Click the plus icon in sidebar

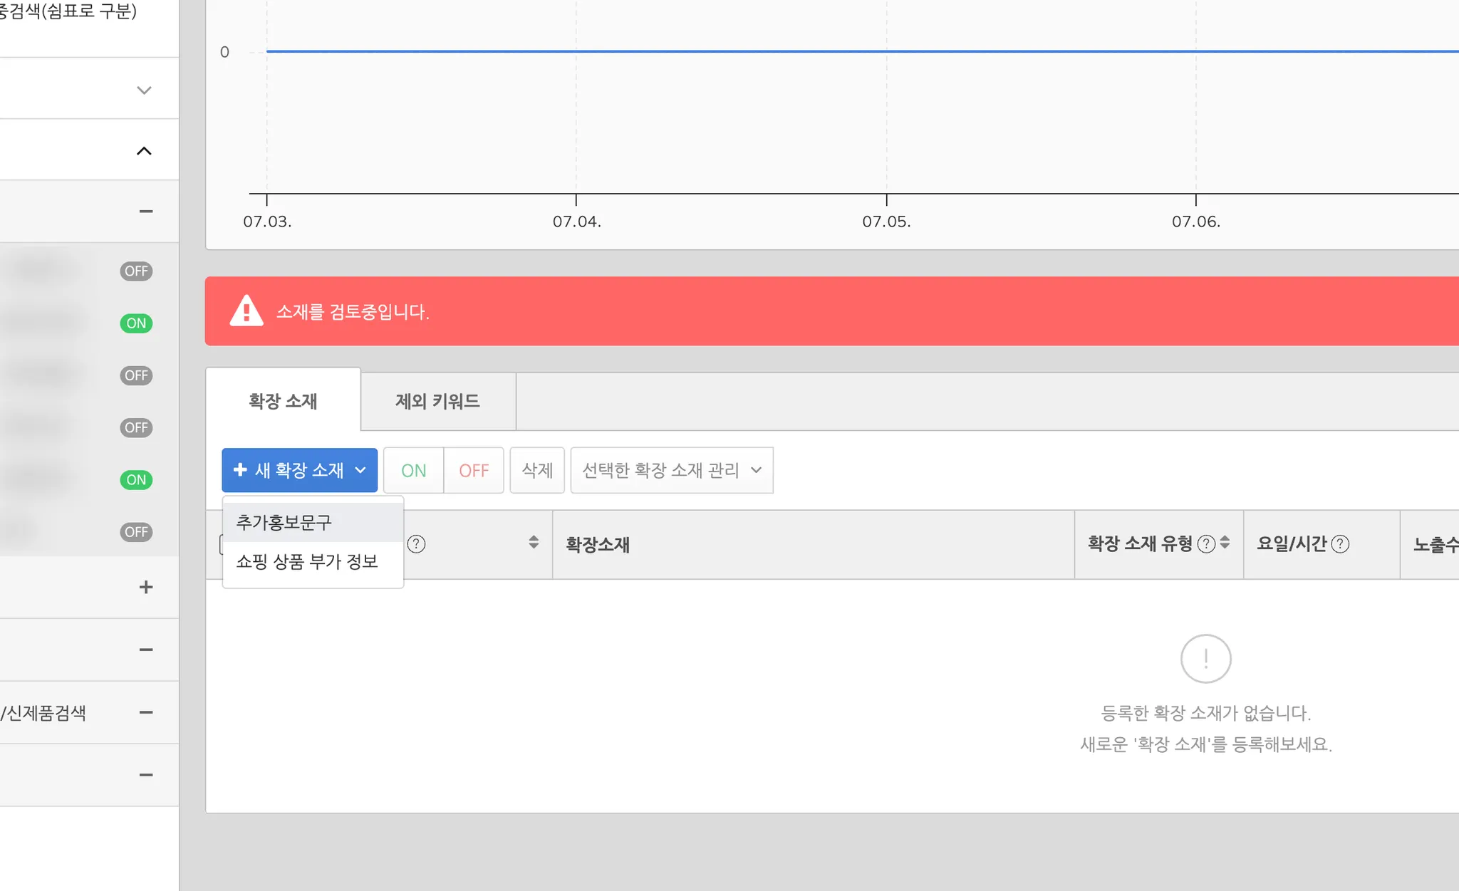tap(145, 587)
